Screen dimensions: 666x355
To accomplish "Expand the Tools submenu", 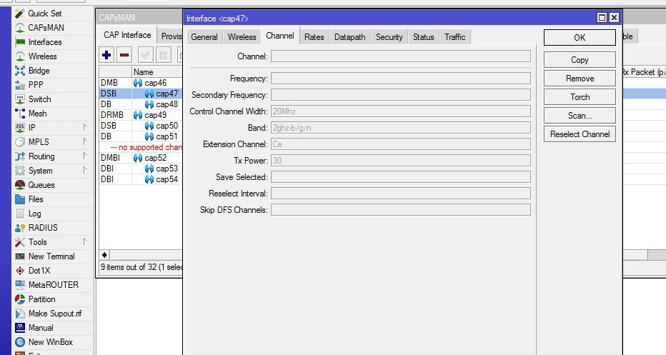I will pyautogui.click(x=85, y=242).
